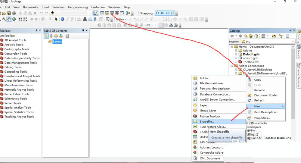
Task: Open ArcToolbox window icon in toolbar
Action: click(117, 13)
